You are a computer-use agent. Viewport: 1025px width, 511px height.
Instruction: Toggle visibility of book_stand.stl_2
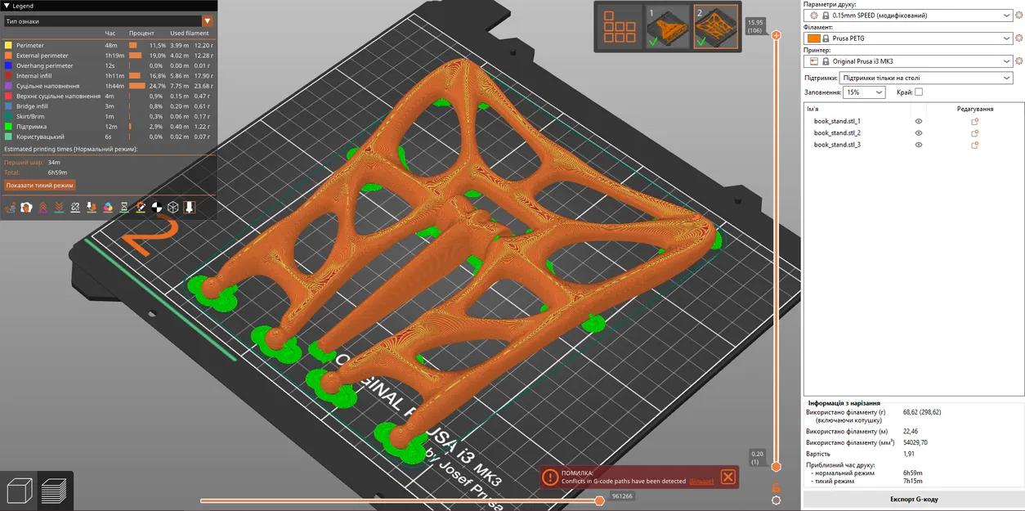pos(919,132)
